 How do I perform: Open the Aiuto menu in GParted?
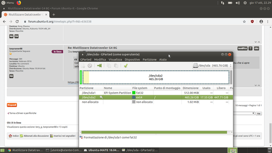163,59
